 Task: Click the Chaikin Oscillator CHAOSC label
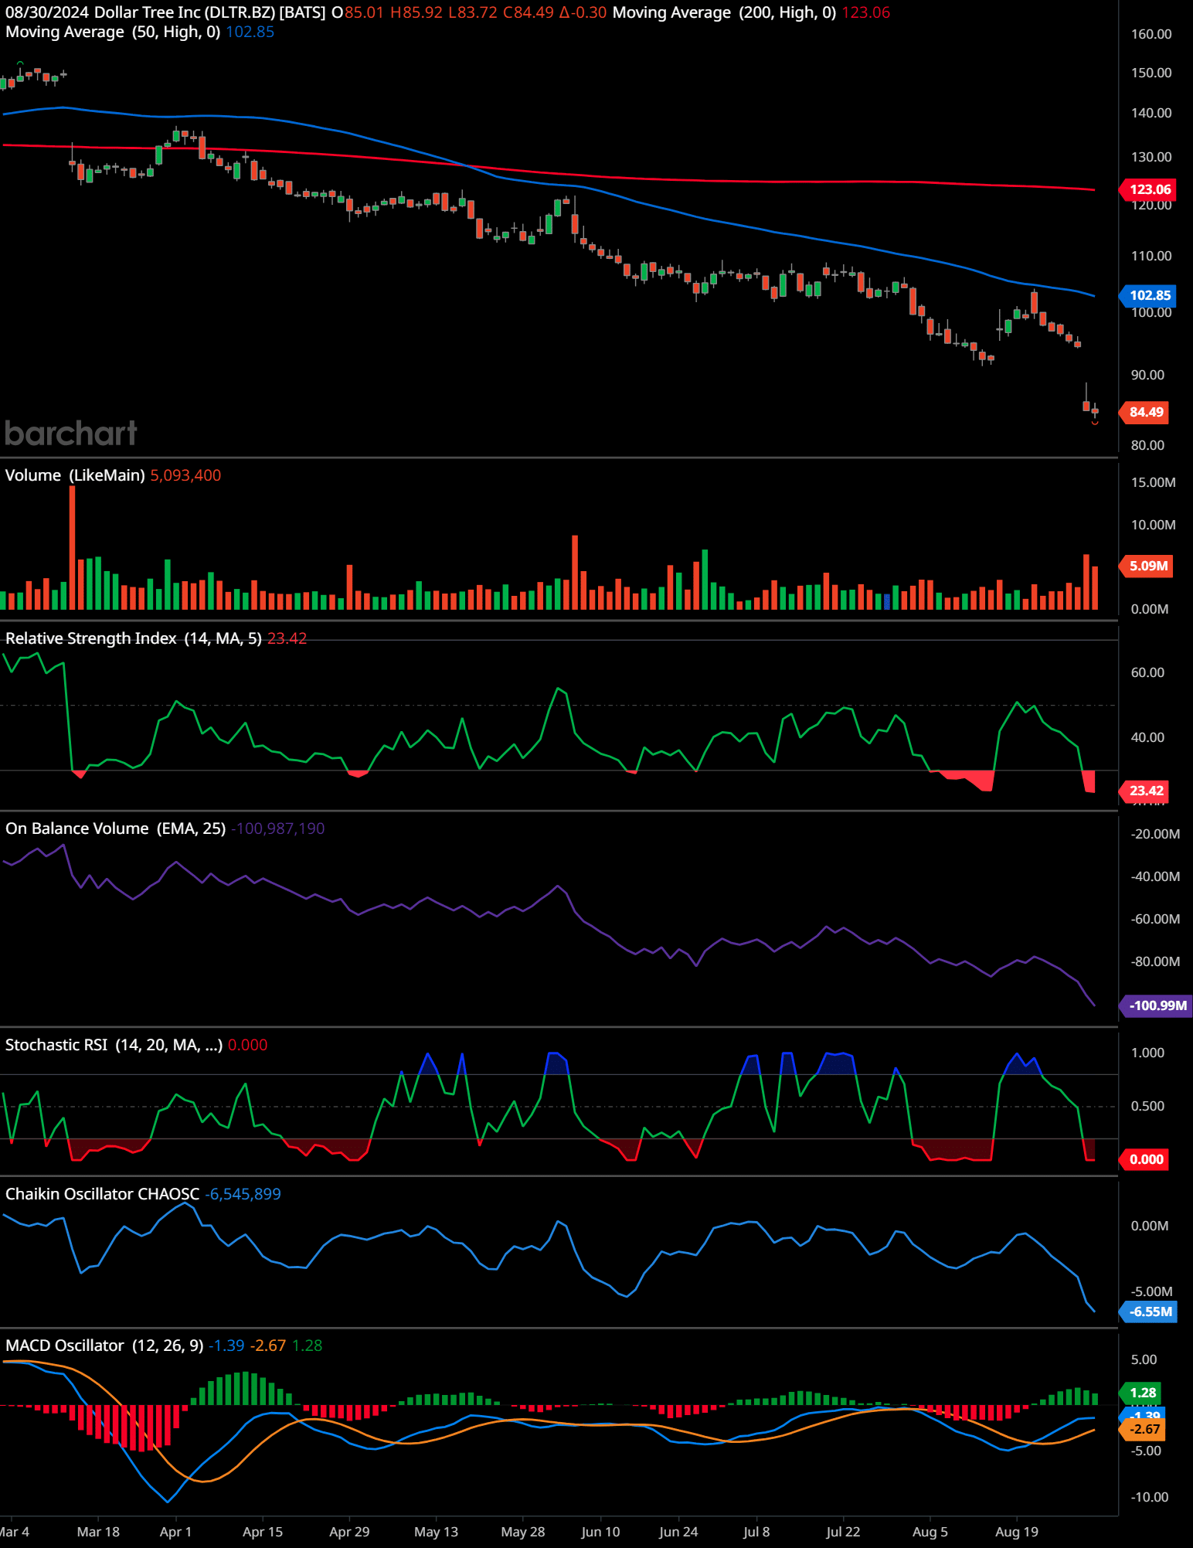tap(102, 1194)
